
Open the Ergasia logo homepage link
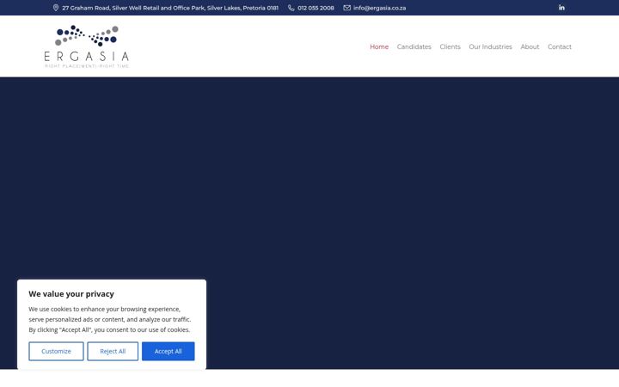[x=87, y=46]
